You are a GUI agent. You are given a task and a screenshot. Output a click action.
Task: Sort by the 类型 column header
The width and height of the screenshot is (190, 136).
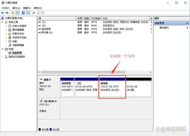86,18
